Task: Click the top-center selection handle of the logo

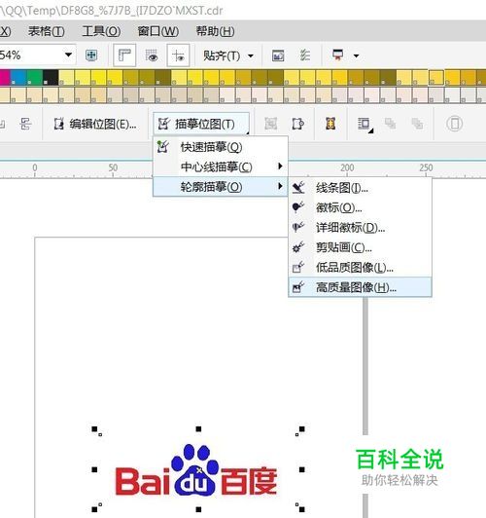Action: pyautogui.click(x=198, y=428)
